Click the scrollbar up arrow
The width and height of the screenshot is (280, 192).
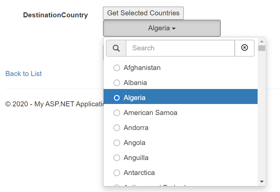[x=262, y=41]
